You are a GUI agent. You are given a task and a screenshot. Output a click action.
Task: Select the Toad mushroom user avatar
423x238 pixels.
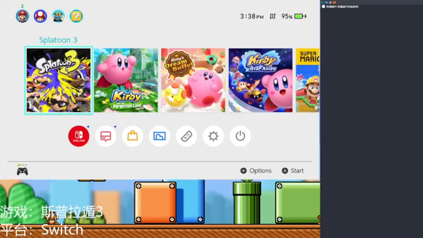[x=40, y=16]
